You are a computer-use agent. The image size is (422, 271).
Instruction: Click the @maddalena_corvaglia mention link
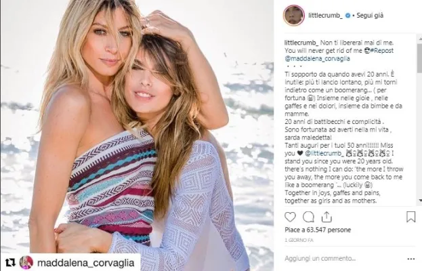[317, 58]
